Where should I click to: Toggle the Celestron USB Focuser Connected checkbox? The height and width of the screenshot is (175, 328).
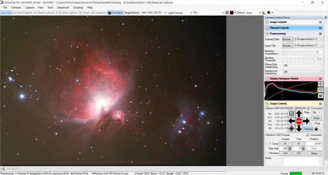[308, 135]
